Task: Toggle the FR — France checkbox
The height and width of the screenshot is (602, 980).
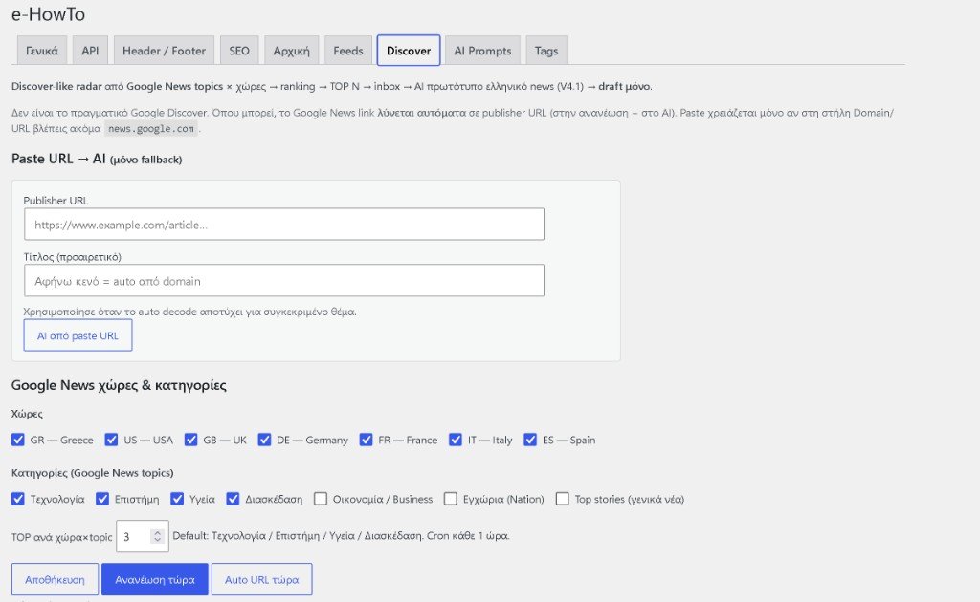Action: click(x=367, y=440)
